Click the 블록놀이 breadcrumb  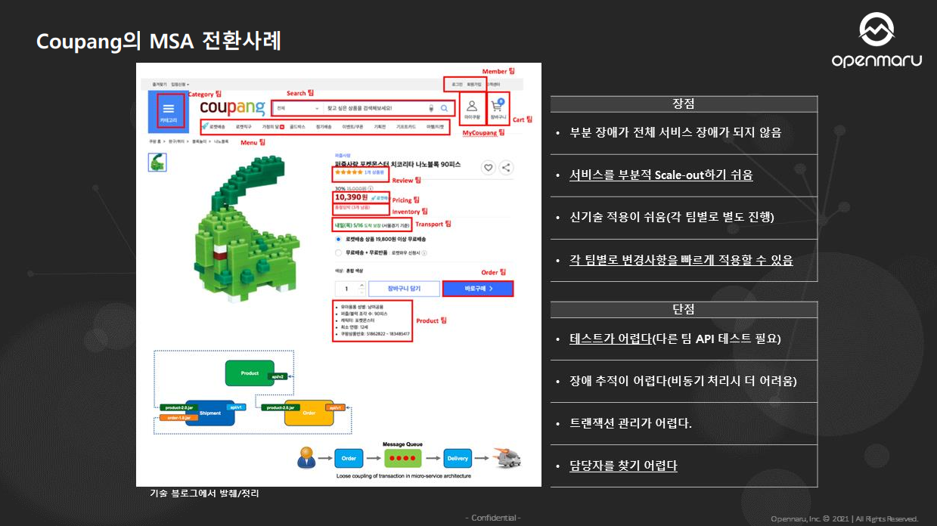pyautogui.click(x=200, y=141)
